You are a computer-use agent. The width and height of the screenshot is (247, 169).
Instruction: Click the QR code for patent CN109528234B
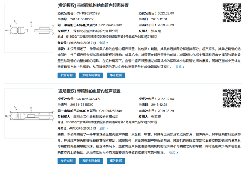pos(232,98)
